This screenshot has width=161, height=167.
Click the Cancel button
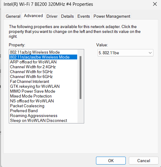pos(144,161)
